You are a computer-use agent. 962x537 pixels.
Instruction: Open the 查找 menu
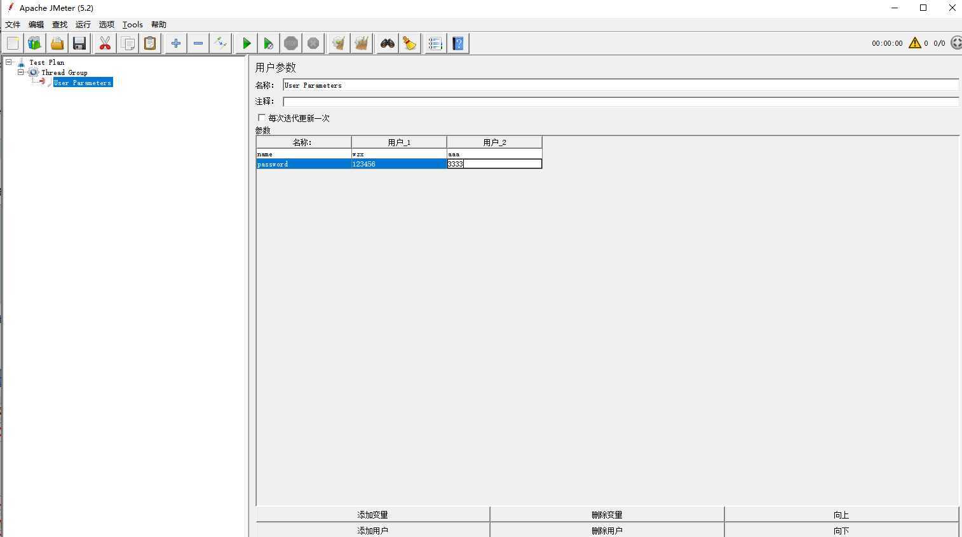click(x=60, y=25)
